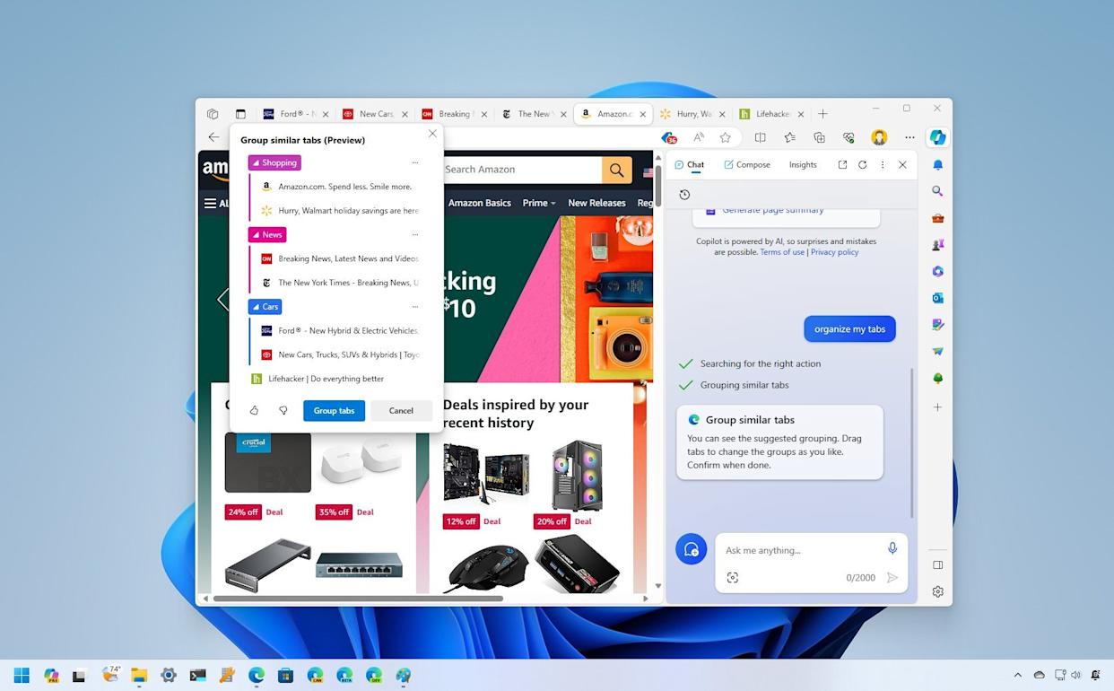Click the thumbs up feedback icon
This screenshot has height=691, width=1114.
pyautogui.click(x=254, y=410)
